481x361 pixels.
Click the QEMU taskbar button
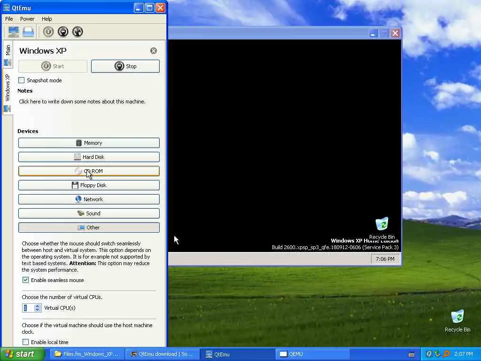313,354
